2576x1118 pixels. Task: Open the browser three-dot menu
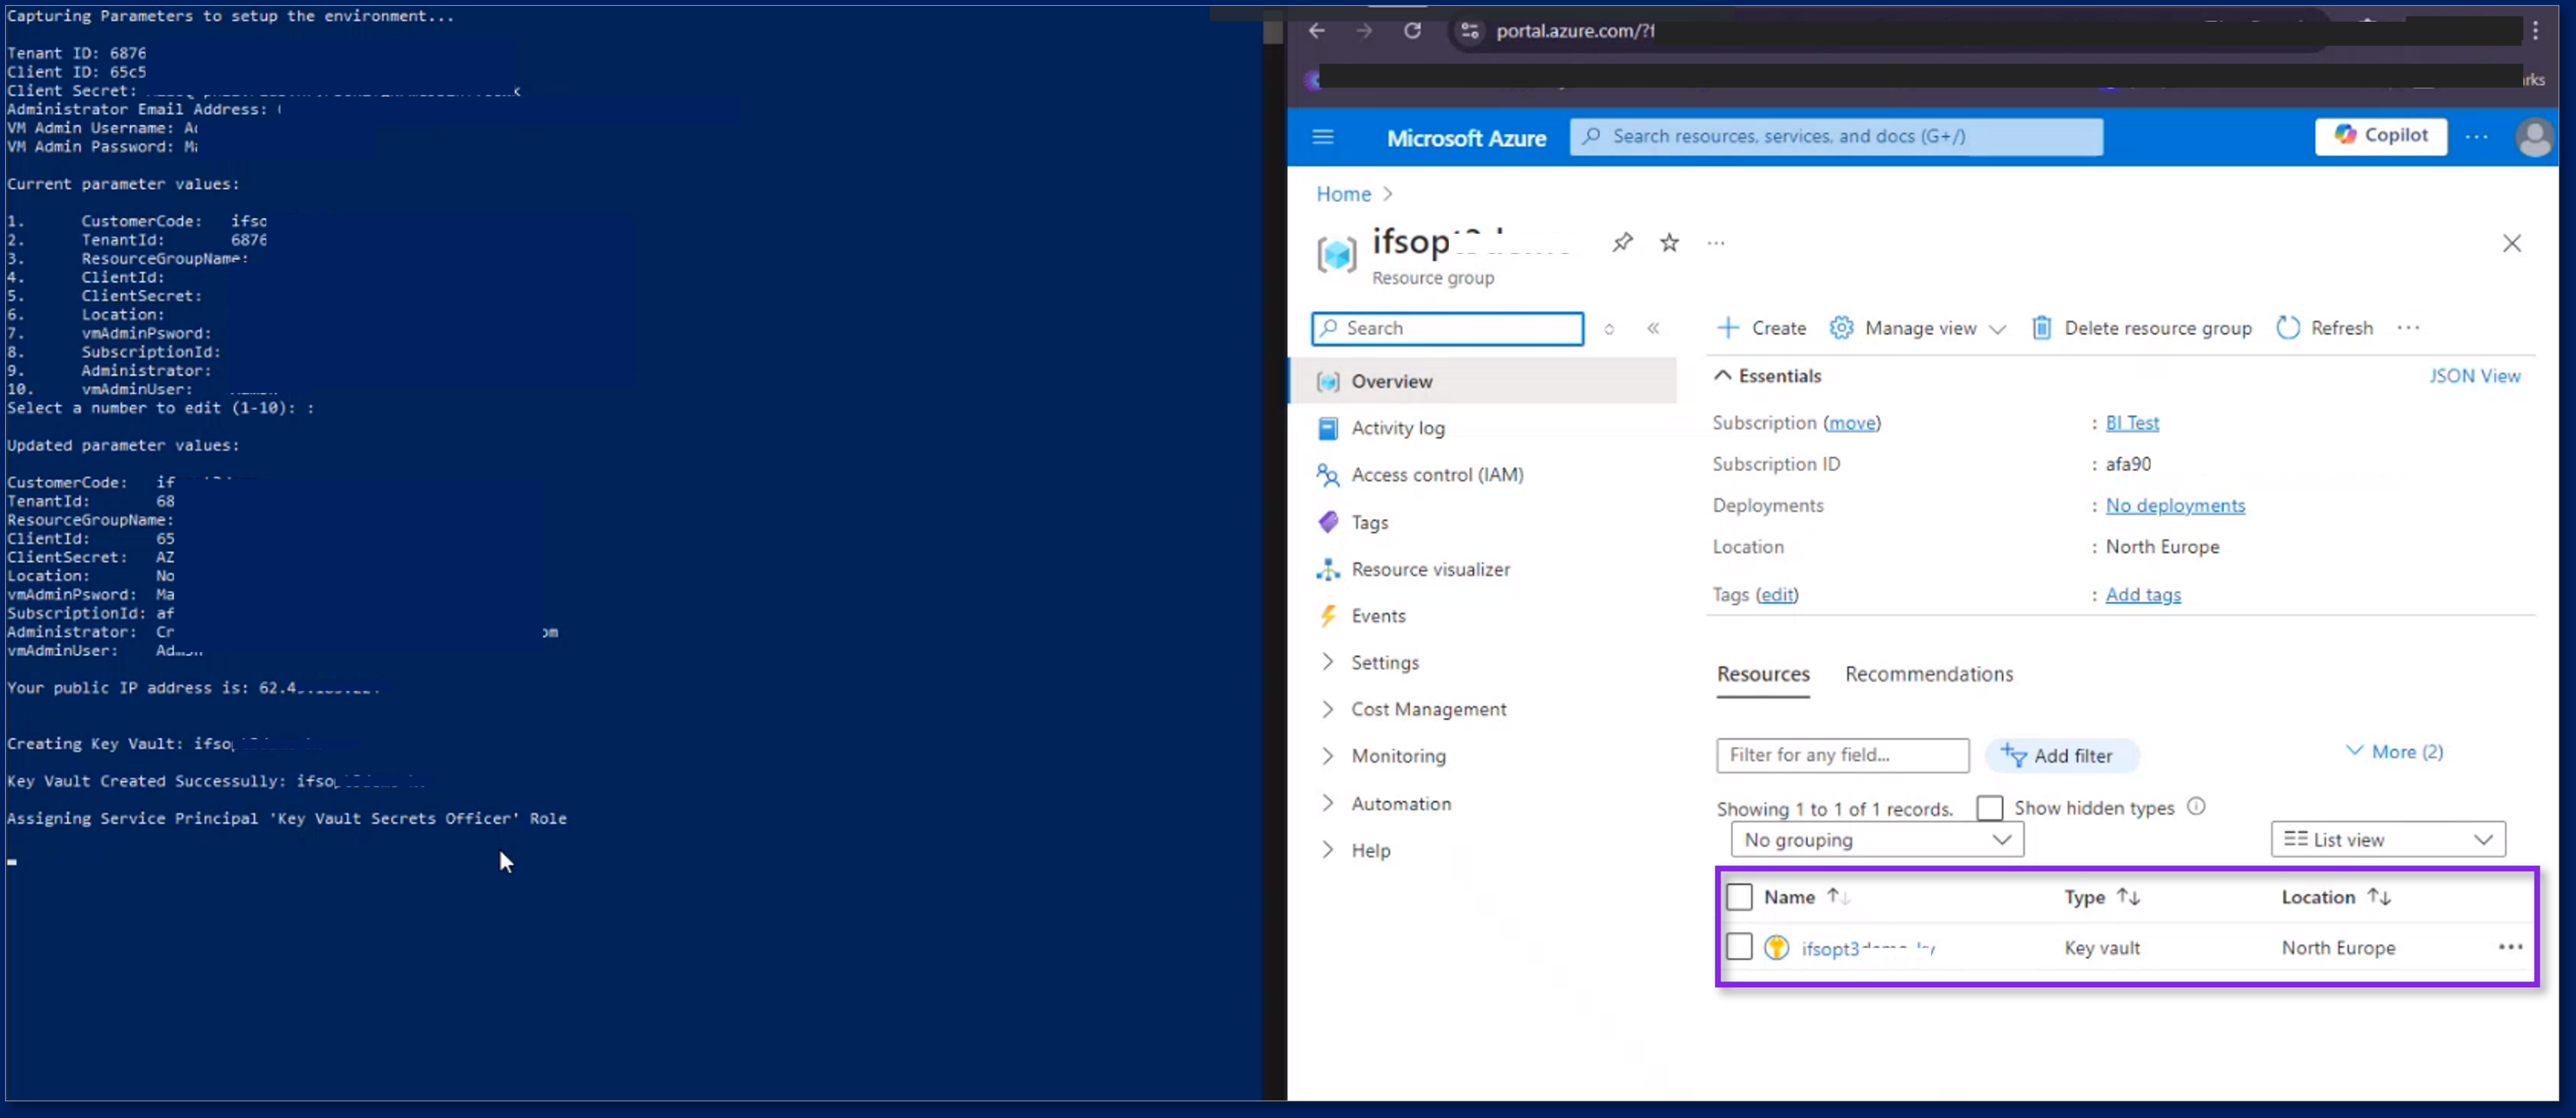[x=2535, y=31]
